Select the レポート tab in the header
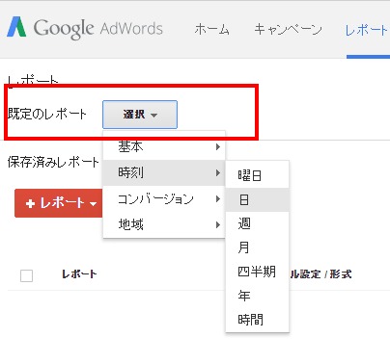Screen dimensions: 390x364 367,31
